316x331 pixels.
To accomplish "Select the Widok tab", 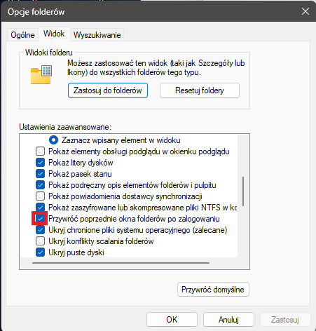I will coord(54,34).
